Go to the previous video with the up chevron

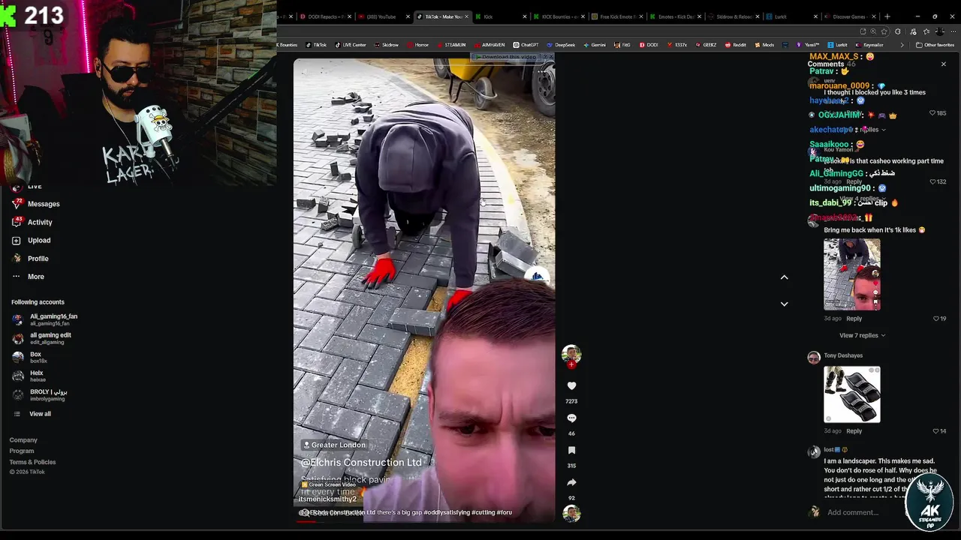pos(784,277)
